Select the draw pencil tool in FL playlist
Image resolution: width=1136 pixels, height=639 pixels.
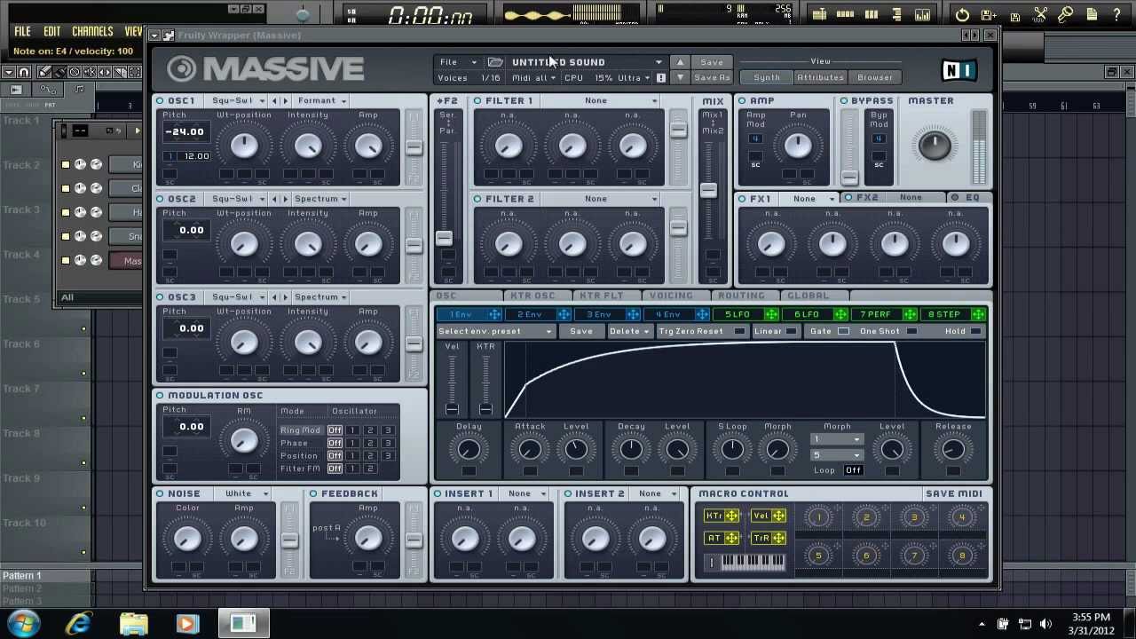44,72
